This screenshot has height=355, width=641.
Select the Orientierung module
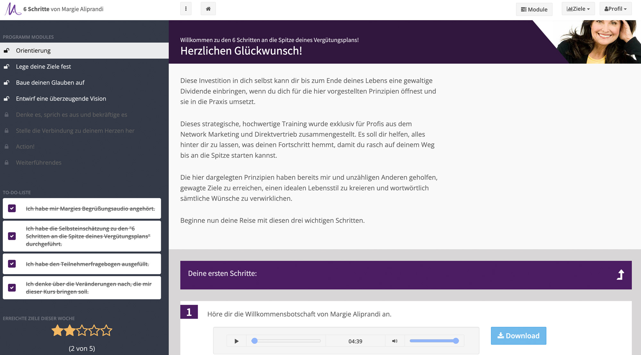coord(84,51)
